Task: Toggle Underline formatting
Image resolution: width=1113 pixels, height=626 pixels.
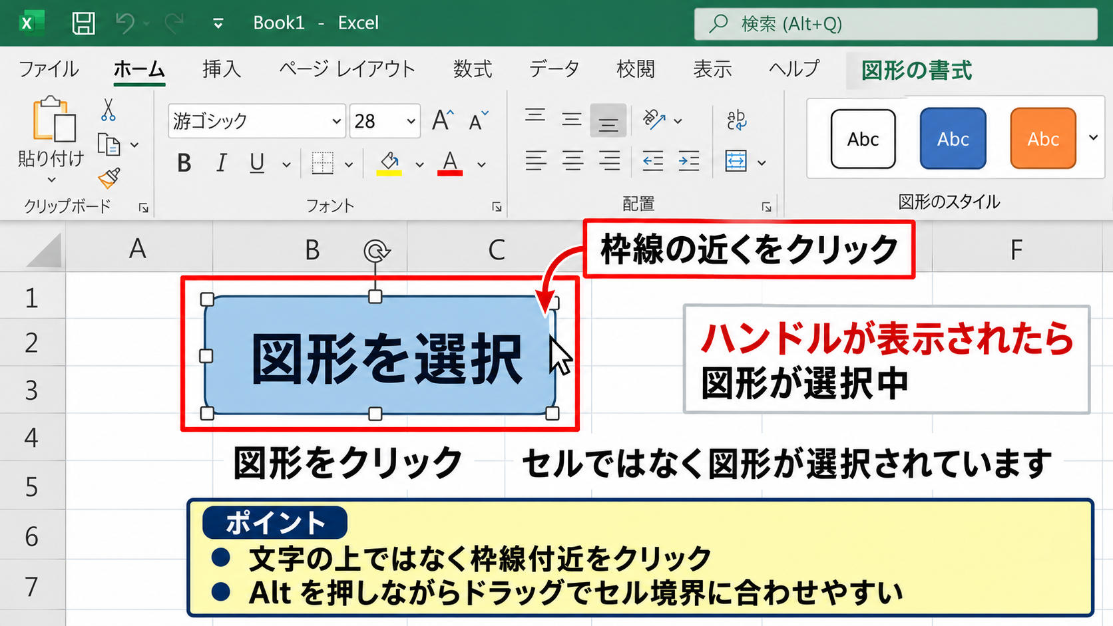Action: click(x=257, y=163)
